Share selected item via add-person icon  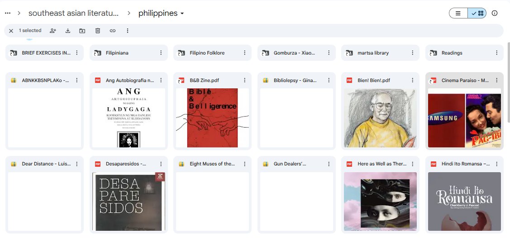53,31
